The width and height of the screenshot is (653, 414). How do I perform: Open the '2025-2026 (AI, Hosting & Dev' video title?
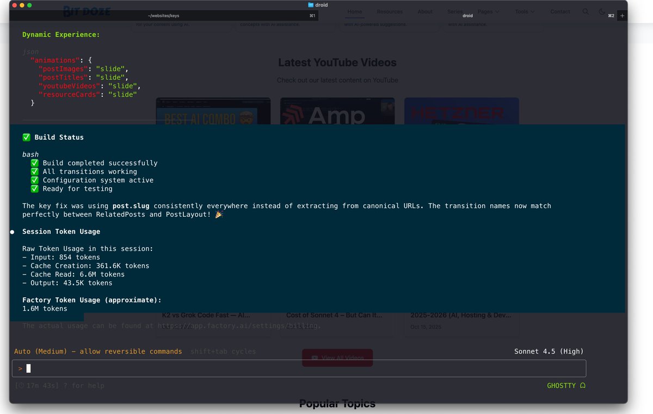[460, 316]
